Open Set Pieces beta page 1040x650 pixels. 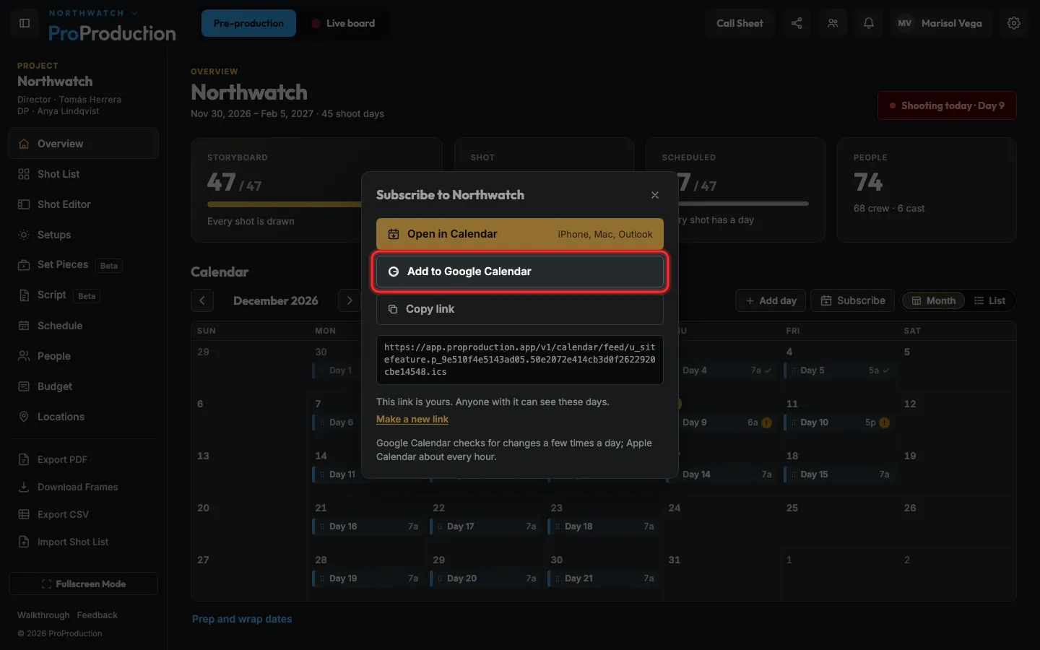tap(84, 265)
